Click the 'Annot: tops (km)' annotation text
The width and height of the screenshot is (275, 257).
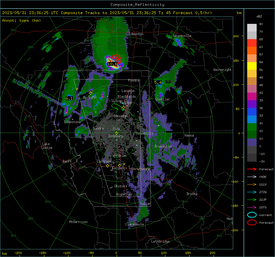click(21, 20)
